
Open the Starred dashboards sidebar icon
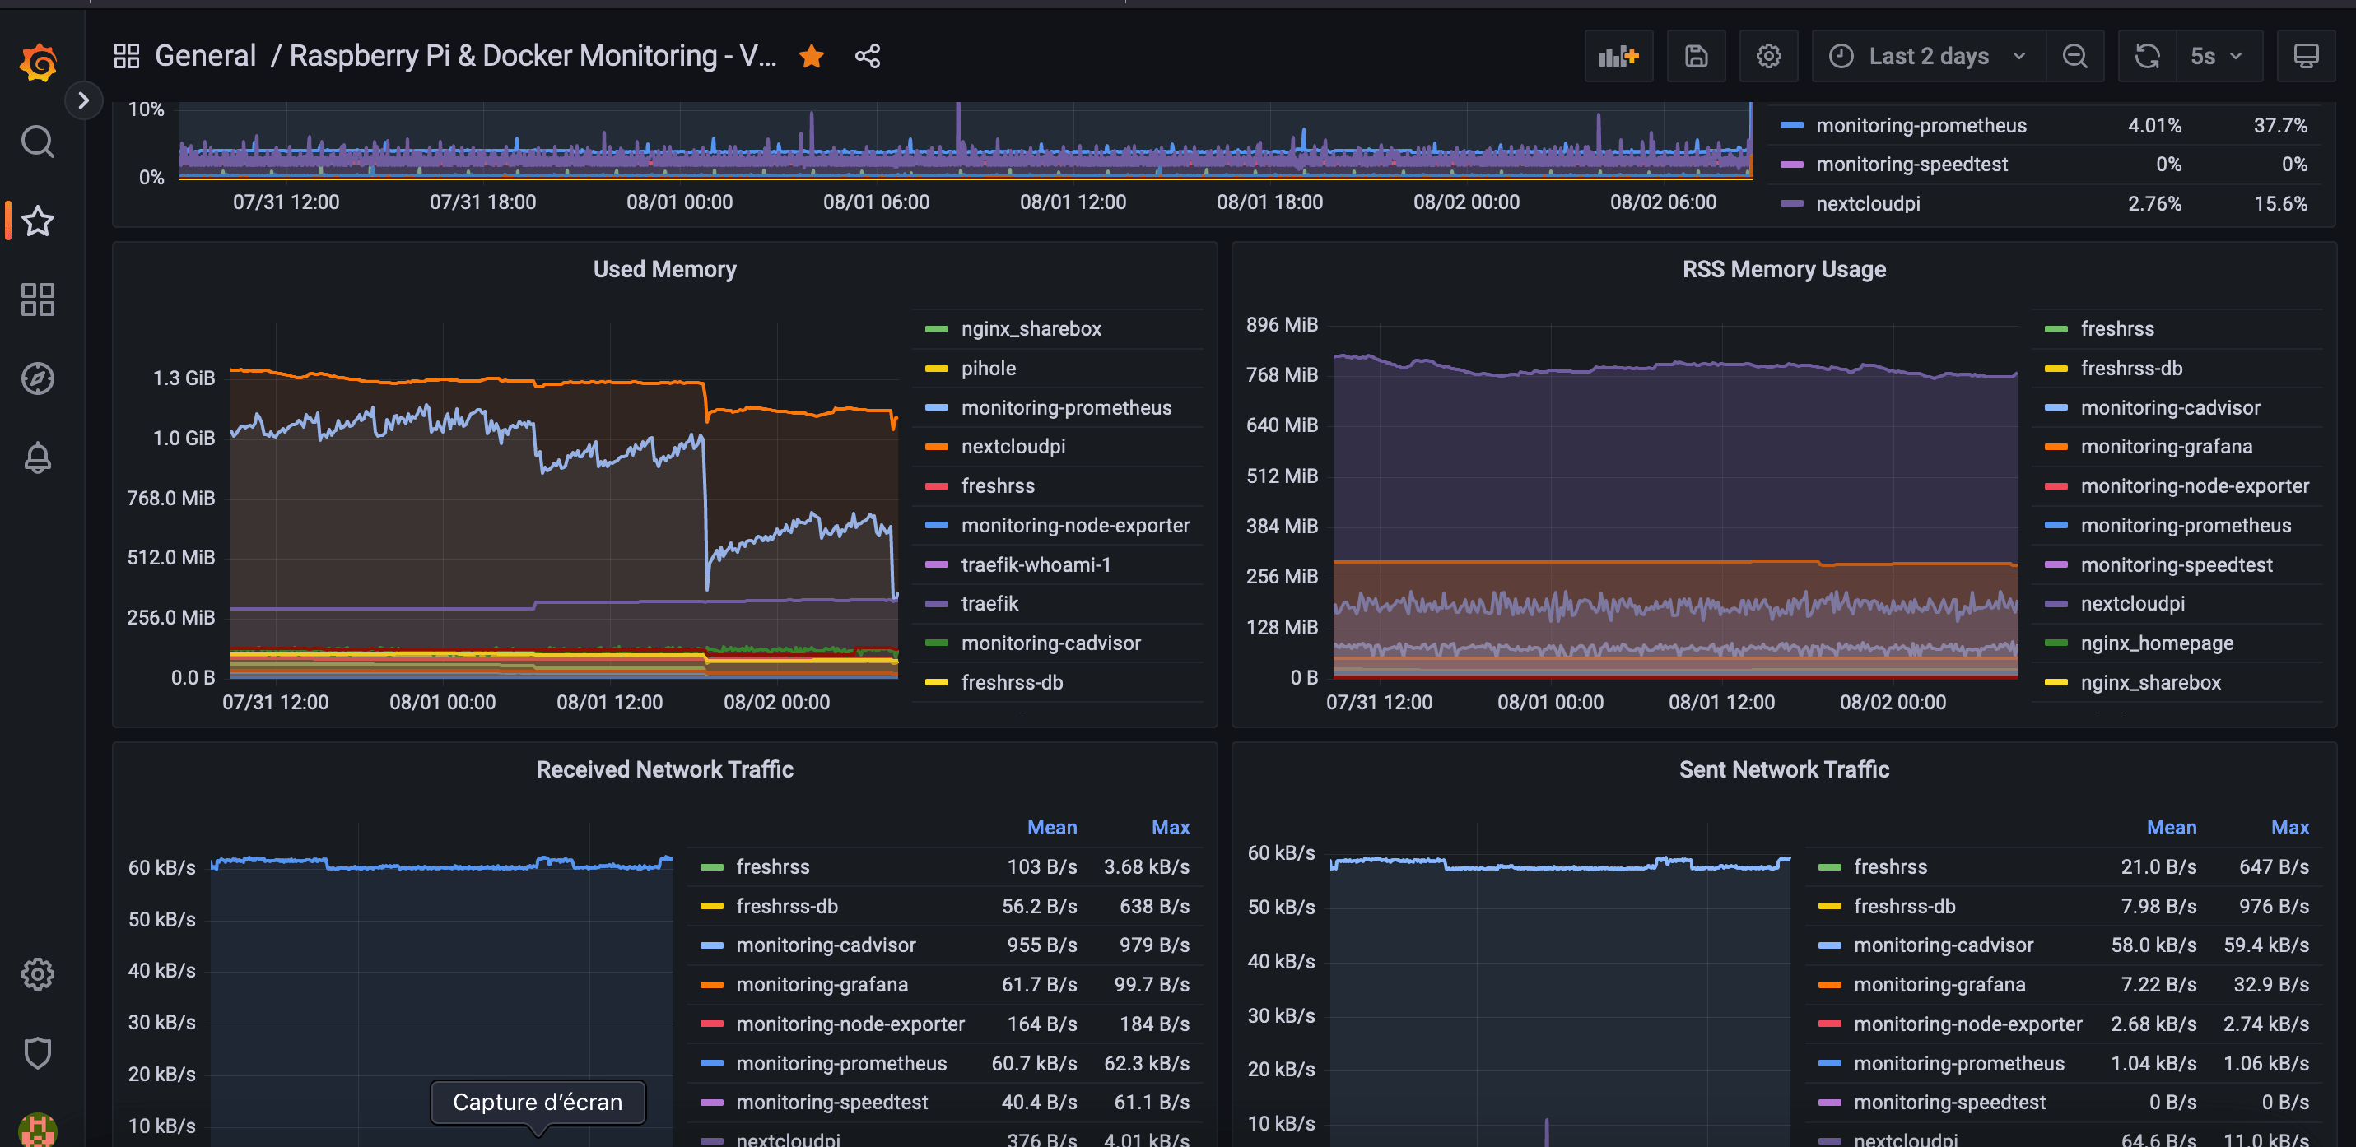tap(38, 221)
